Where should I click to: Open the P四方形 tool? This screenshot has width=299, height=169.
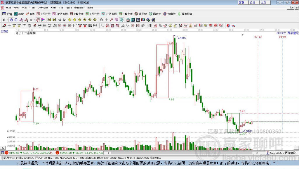(x=44, y=14)
